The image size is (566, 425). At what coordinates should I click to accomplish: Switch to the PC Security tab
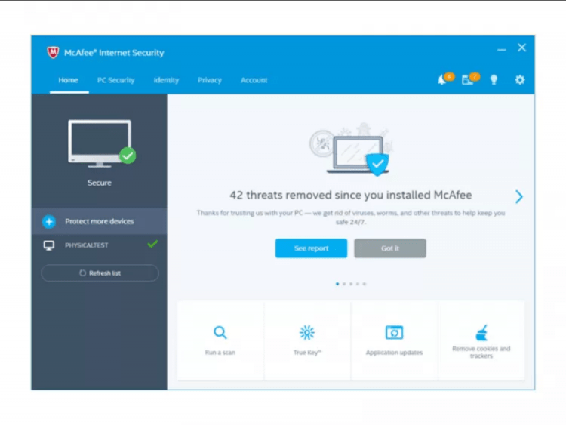pyautogui.click(x=115, y=80)
